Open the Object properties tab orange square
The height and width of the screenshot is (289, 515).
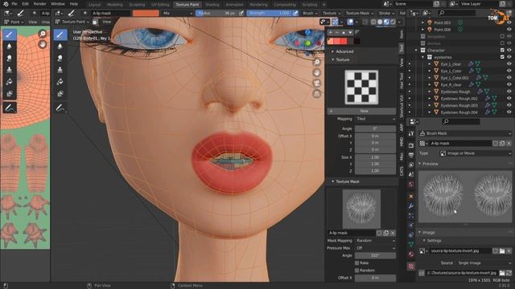click(x=411, y=196)
